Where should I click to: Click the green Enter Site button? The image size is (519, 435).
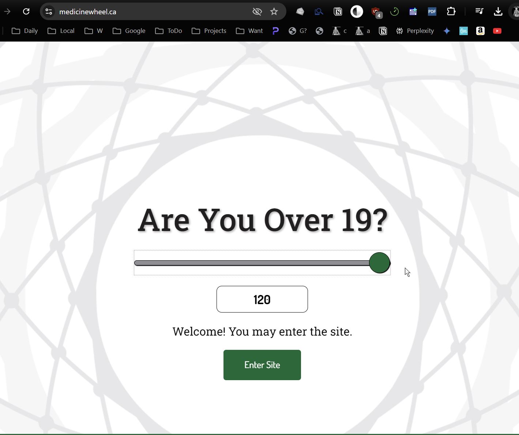pyautogui.click(x=262, y=365)
